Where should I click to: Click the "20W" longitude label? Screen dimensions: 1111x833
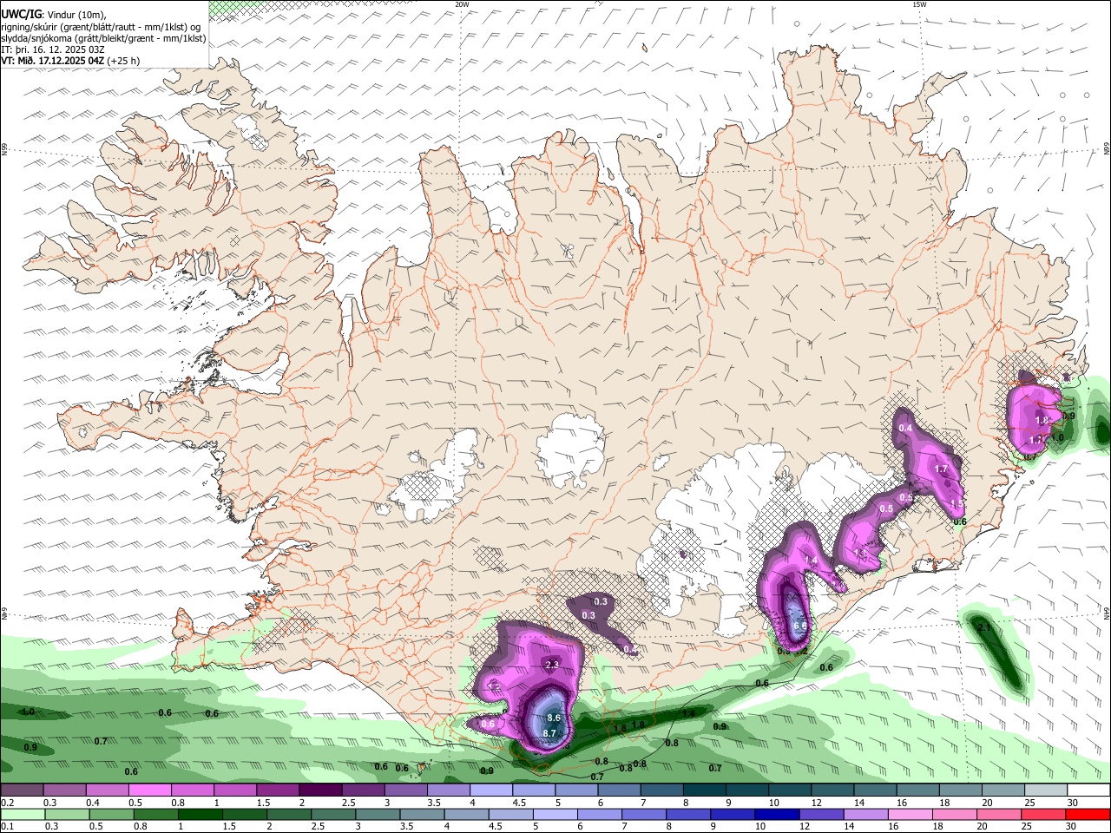(463, 4)
